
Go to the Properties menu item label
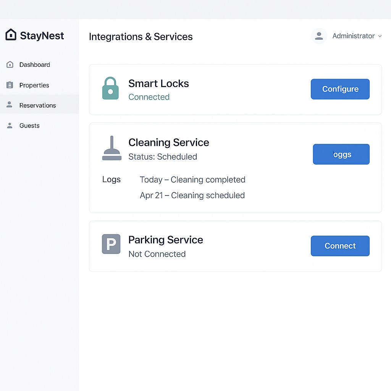(x=34, y=85)
